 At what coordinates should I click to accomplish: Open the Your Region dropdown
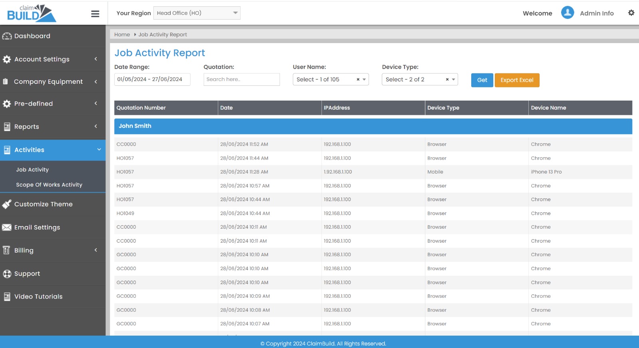coord(197,13)
